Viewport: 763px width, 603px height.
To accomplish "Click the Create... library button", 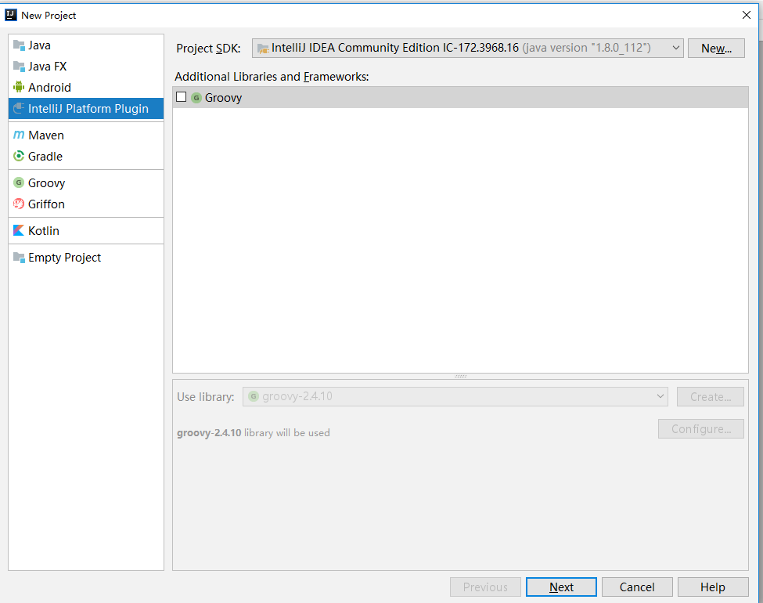I will 711,396.
